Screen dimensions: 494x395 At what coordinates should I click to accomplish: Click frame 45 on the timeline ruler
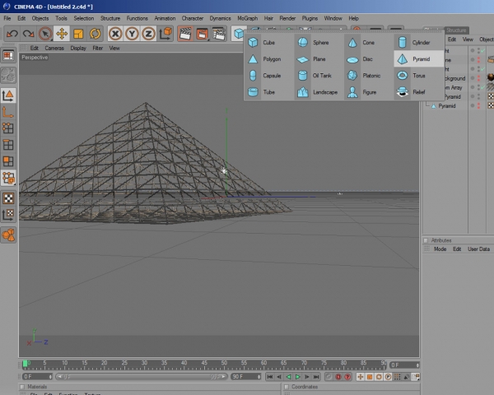[x=204, y=363]
